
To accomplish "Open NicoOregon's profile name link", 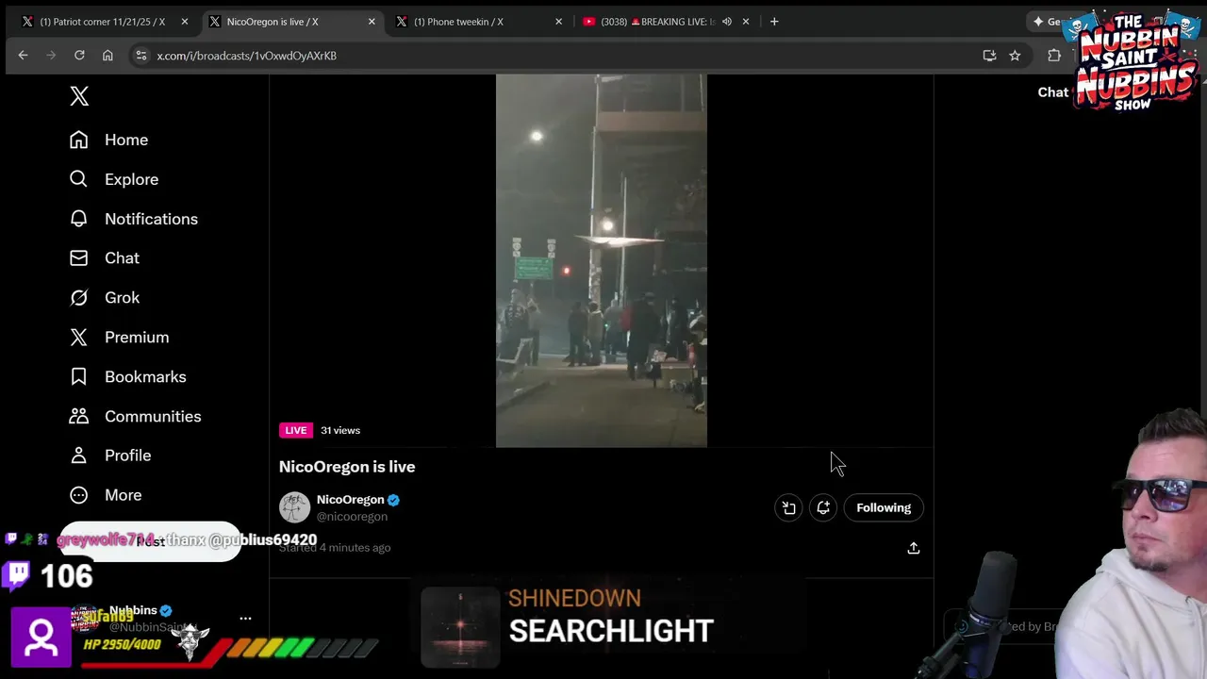I will pyautogui.click(x=350, y=500).
